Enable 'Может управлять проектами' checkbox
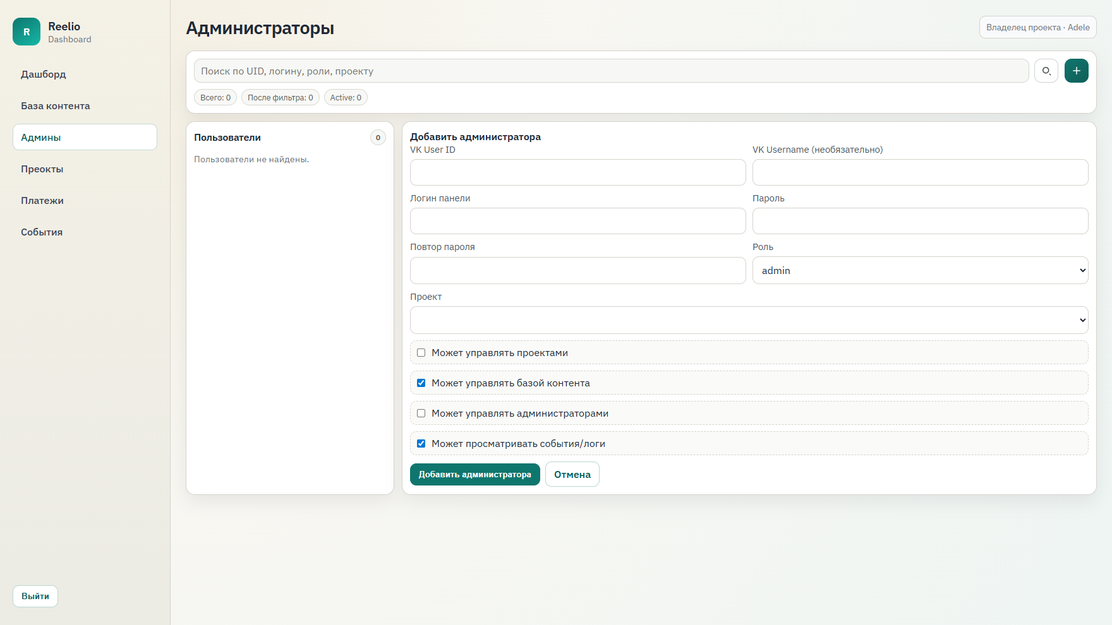Screen dimensions: 1112x625 click(x=421, y=353)
